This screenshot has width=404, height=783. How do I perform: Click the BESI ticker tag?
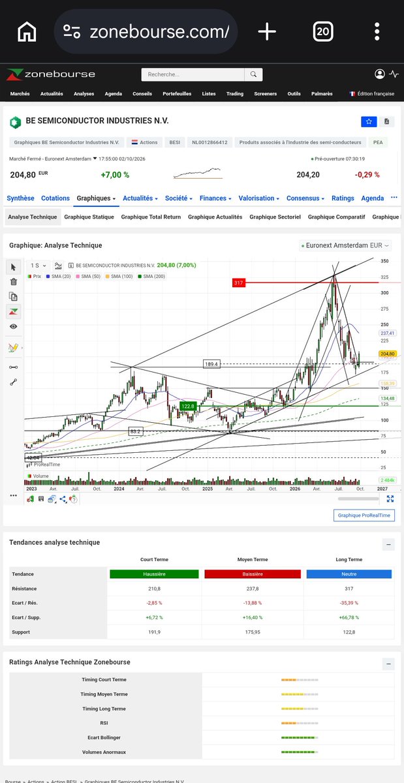tap(174, 142)
